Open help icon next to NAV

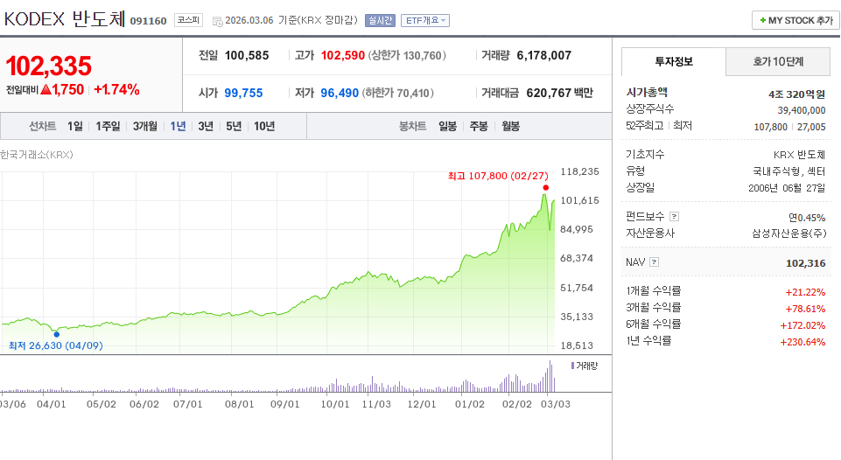pos(654,262)
